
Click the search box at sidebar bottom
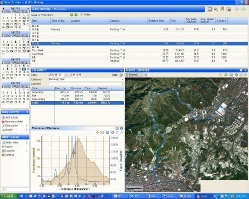coord(15,190)
